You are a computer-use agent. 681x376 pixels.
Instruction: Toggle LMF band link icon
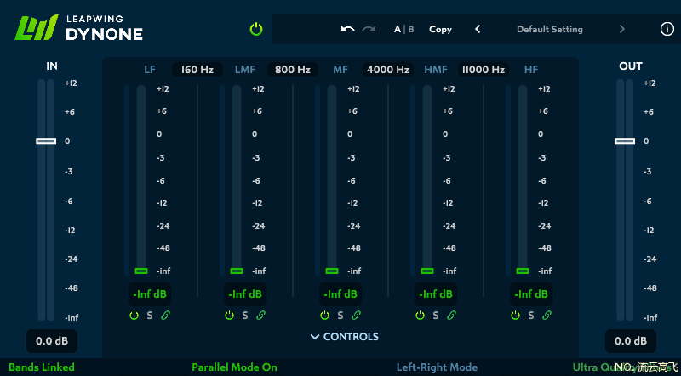260,316
